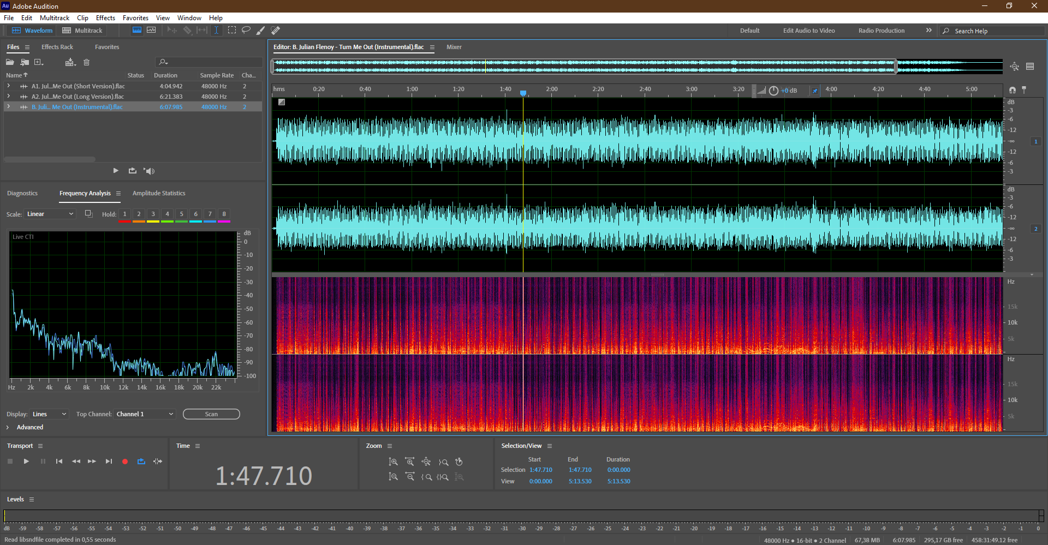Expand the B Instrumental file row

(8, 107)
